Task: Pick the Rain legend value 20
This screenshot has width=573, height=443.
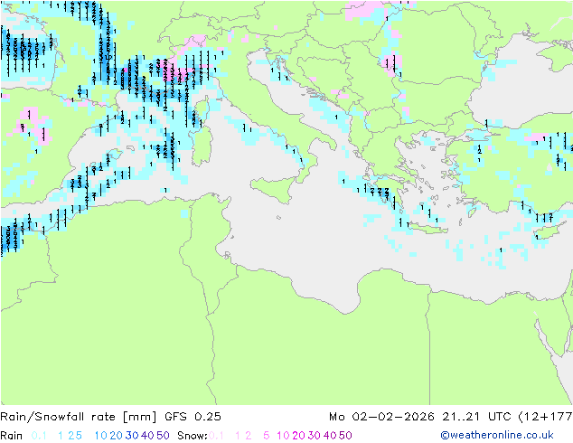Action: point(117,436)
